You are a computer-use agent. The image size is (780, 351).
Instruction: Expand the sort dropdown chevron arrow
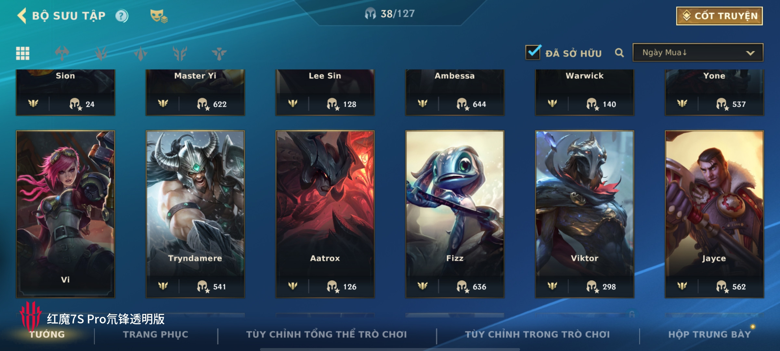click(x=750, y=53)
